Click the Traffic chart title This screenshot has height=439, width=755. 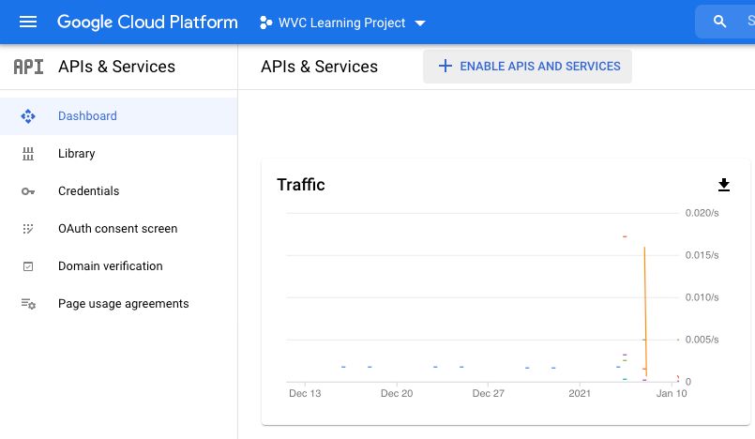301,185
